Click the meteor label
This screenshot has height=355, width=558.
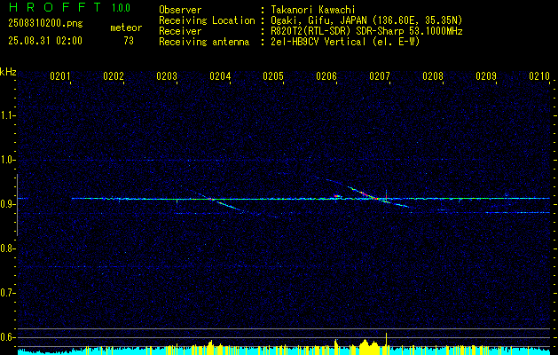click(126, 28)
